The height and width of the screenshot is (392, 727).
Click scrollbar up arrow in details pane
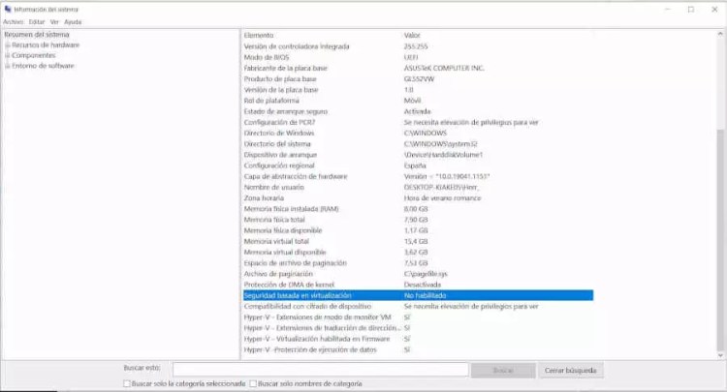[x=720, y=34]
